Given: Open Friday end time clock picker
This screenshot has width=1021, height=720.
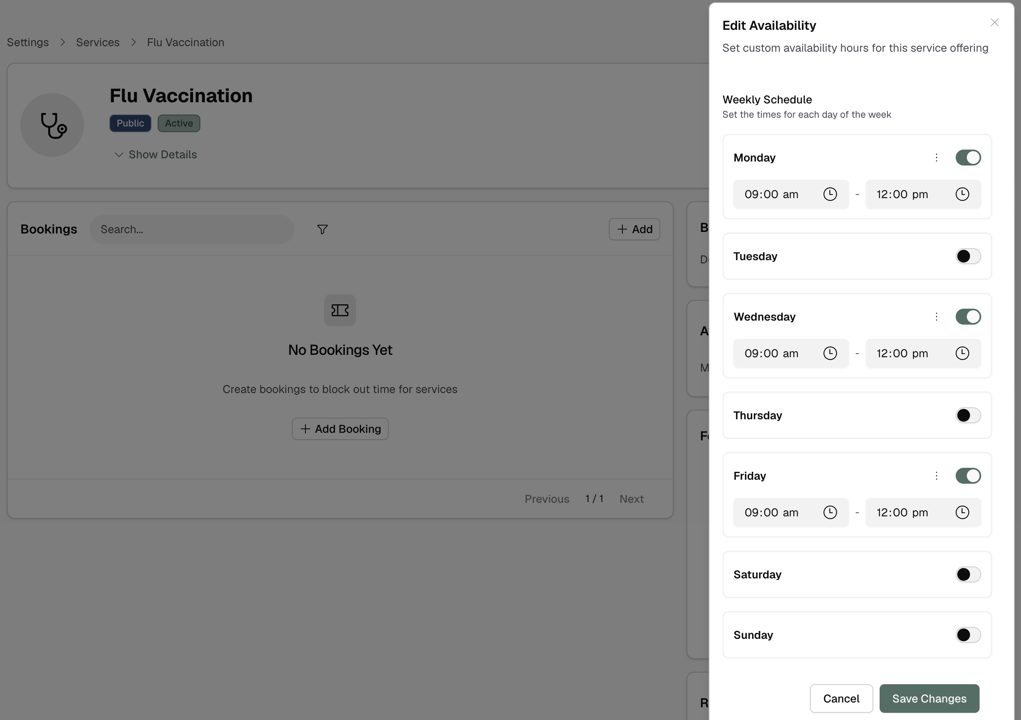Looking at the screenshot, I should (962, 512).
